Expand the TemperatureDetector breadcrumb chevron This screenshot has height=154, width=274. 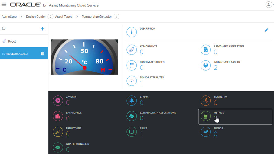116,17
